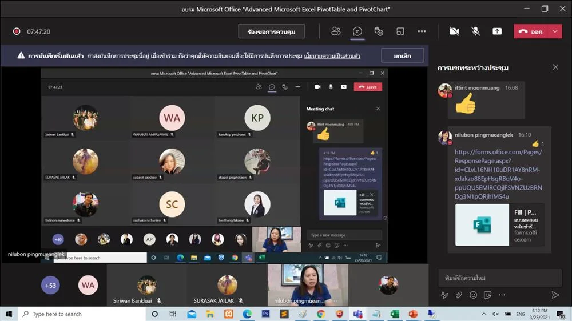
Task: Show the participants panel
Action: [x=336, y=31]
